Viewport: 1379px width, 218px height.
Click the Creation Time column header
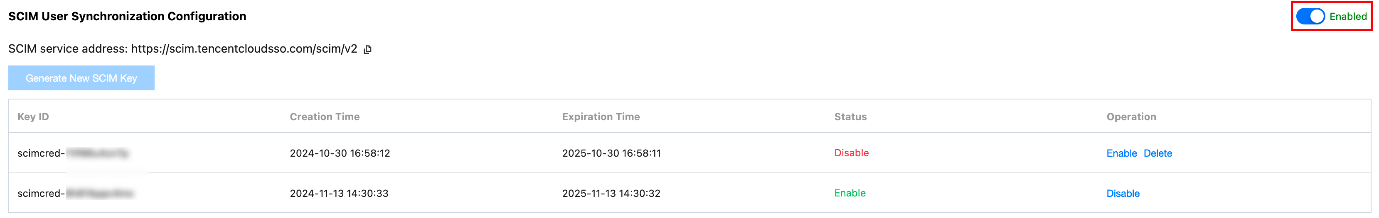click(x=325, y=116)
